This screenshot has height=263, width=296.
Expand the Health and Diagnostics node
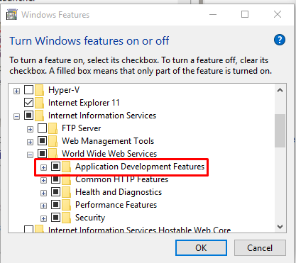coord(43,193)
